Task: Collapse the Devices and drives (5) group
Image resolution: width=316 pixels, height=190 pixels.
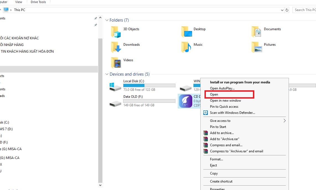Action: click(x=107, y=74)
